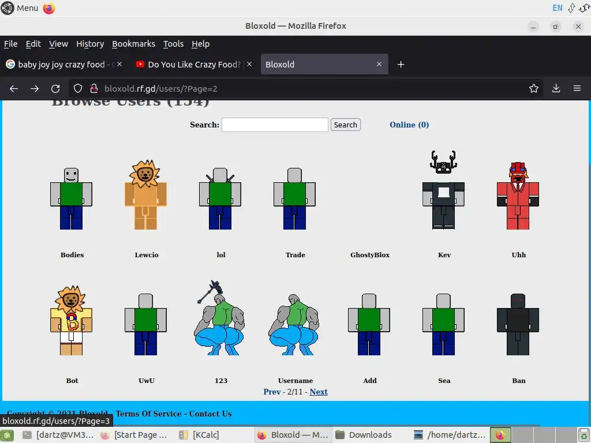
Task: Go back with the browser back arrow
Action: 14,88
